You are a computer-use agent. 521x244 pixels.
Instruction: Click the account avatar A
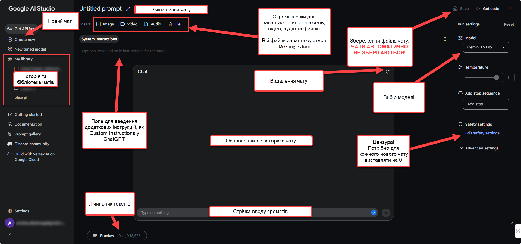point(10,223)
